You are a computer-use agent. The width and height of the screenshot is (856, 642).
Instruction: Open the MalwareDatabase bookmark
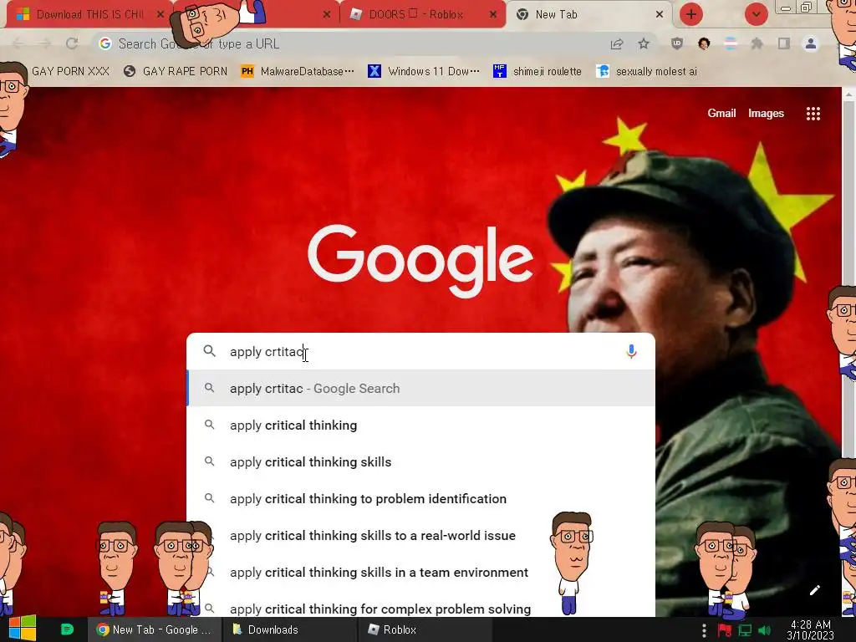298,72
